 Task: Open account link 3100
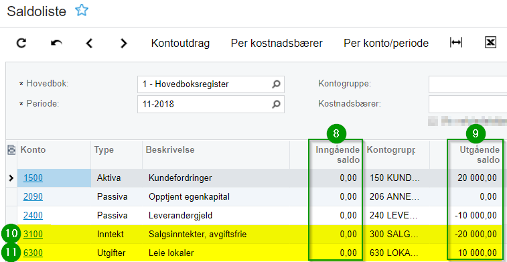33,234
